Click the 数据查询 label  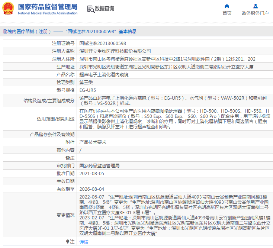(104, 9)
